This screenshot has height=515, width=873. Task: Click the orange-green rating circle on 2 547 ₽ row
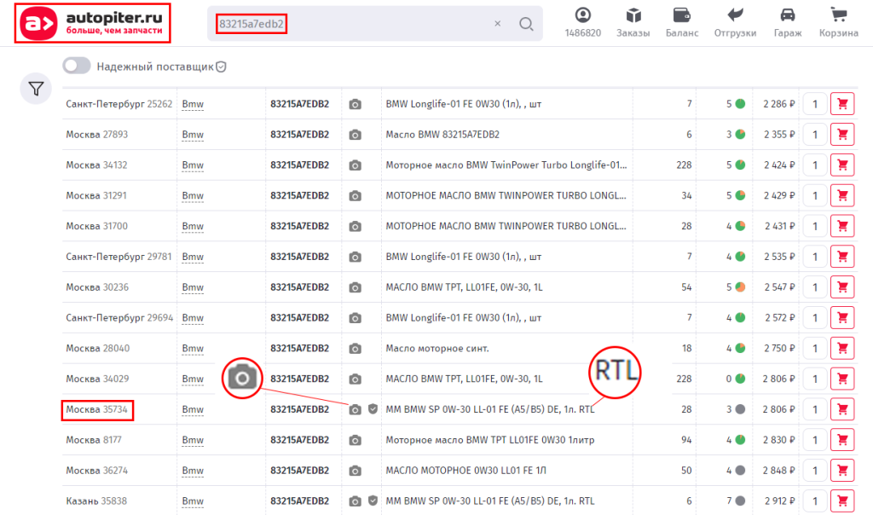coord(741,287)
